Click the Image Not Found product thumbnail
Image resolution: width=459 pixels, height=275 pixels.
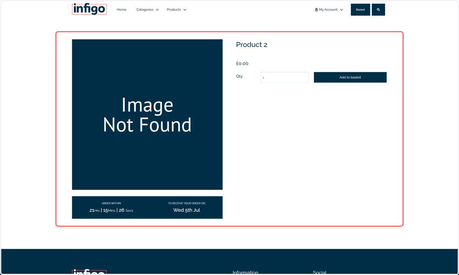pyautogui.click(x=147, y=114)
